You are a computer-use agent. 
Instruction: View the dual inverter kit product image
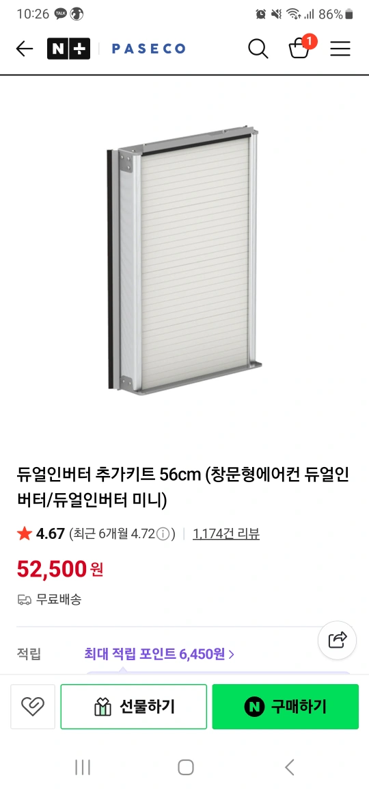pos(184,263)
